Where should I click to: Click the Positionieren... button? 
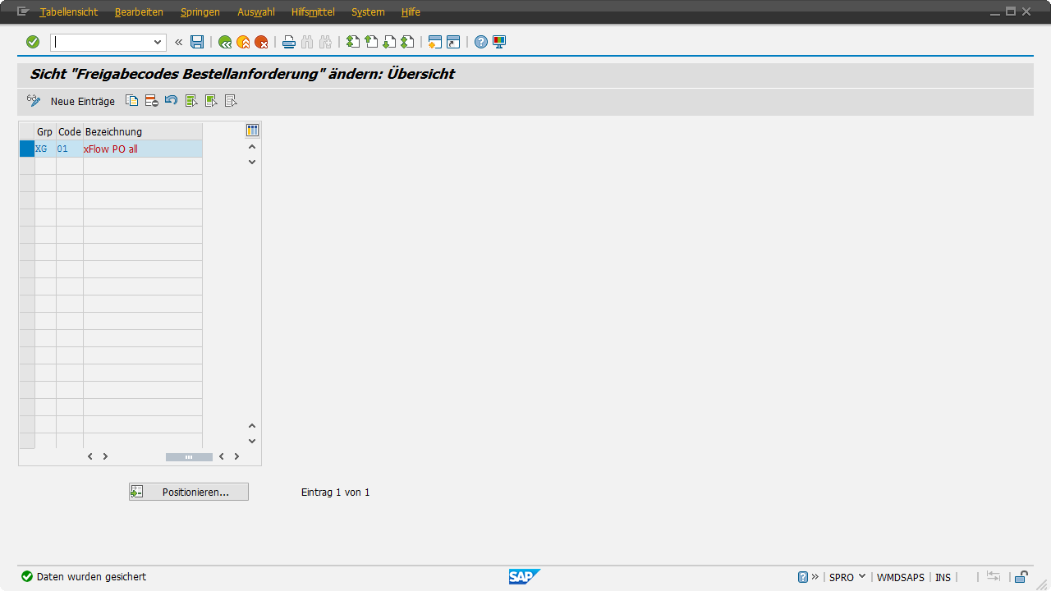click(x=189, y=492)
